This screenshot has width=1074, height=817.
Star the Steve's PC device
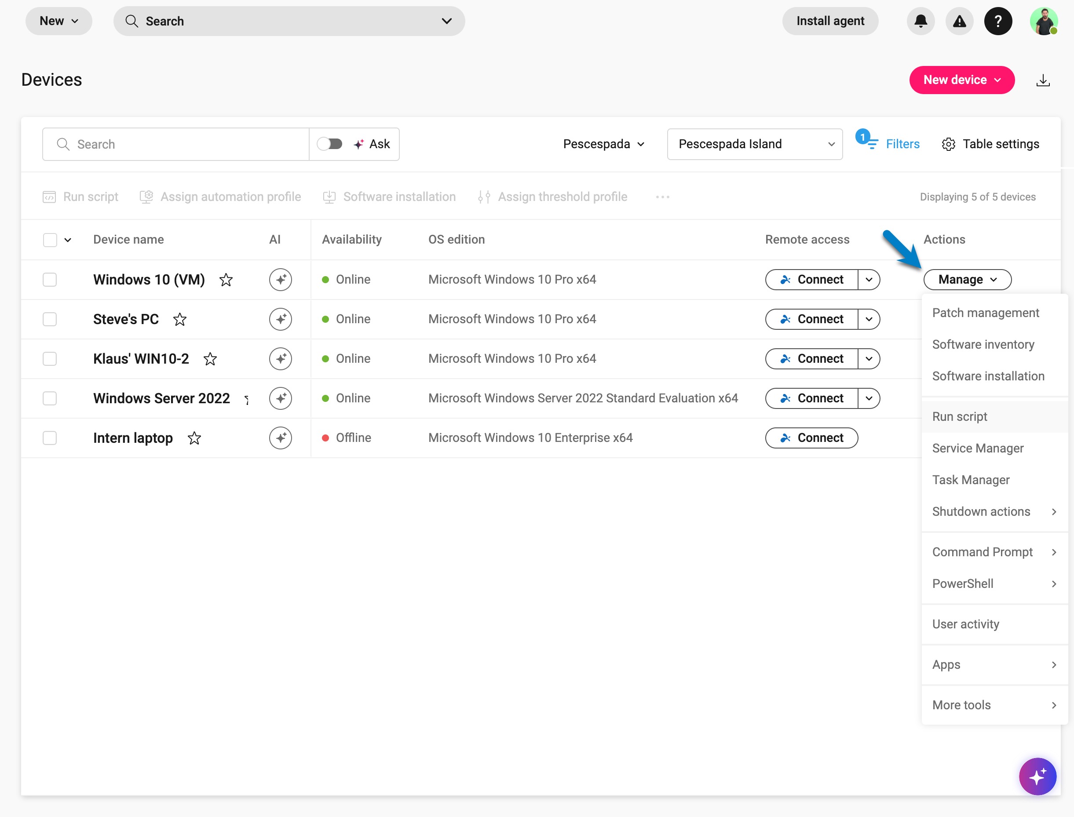(180, 320)
